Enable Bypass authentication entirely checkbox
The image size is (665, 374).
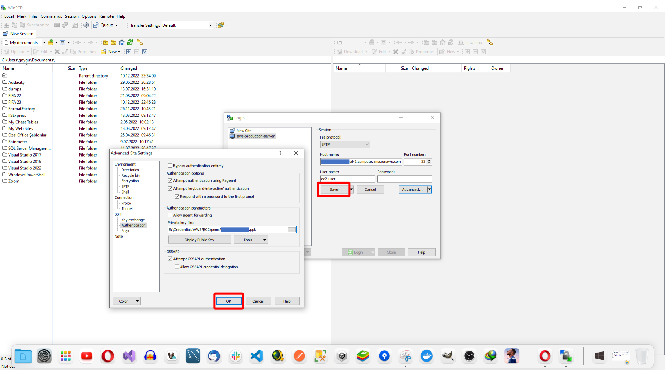tap(170, 166)
